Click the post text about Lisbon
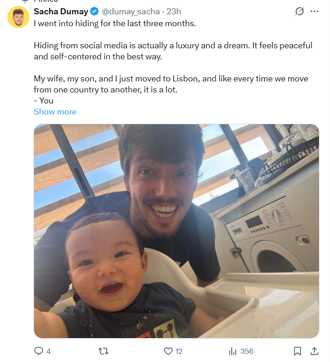 171,84
